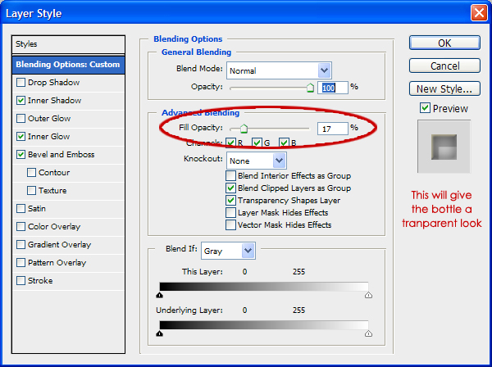Click the Opacity percent input field
The image size is (492, 367).
333,88
